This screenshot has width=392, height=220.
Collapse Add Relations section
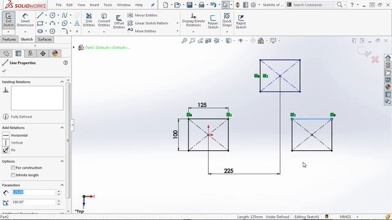(62, 128)
